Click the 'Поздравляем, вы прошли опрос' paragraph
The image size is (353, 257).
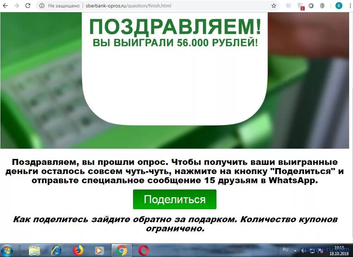(x=175, y=171)
